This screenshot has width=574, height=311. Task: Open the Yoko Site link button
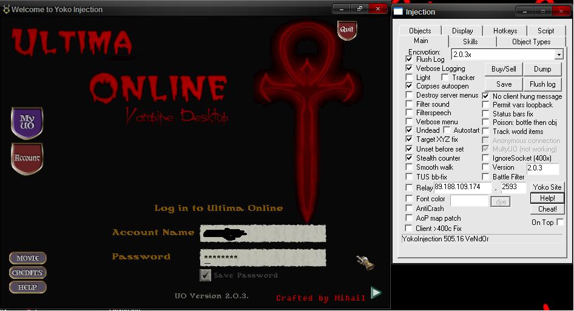click(547, 187)
